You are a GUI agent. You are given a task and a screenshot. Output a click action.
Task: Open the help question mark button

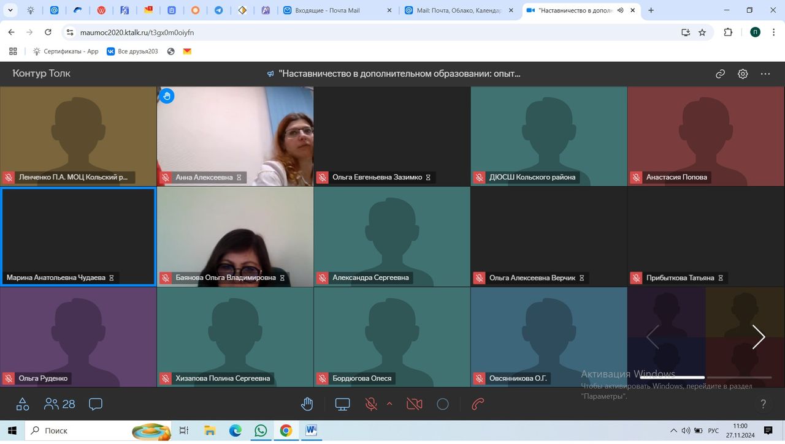pos(763,404)
